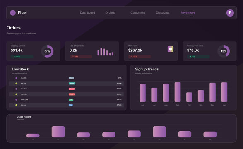Screen dimensions: 243x149
Task: Click the 57% donut chart in Weekly Orders
Action: click(47, 51)
